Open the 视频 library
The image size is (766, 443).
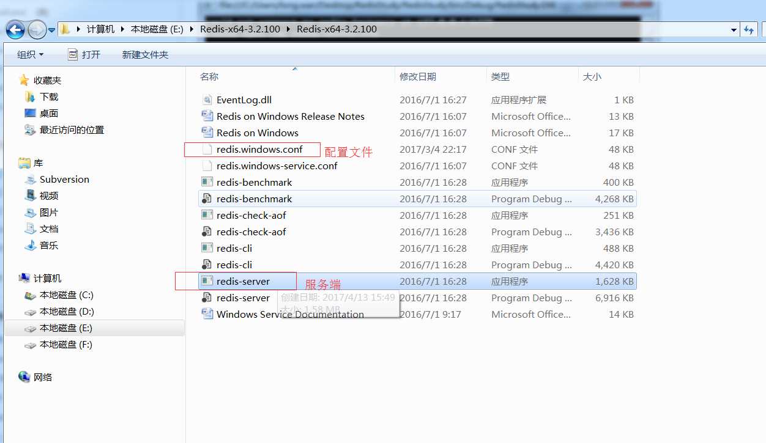(49, 196)
